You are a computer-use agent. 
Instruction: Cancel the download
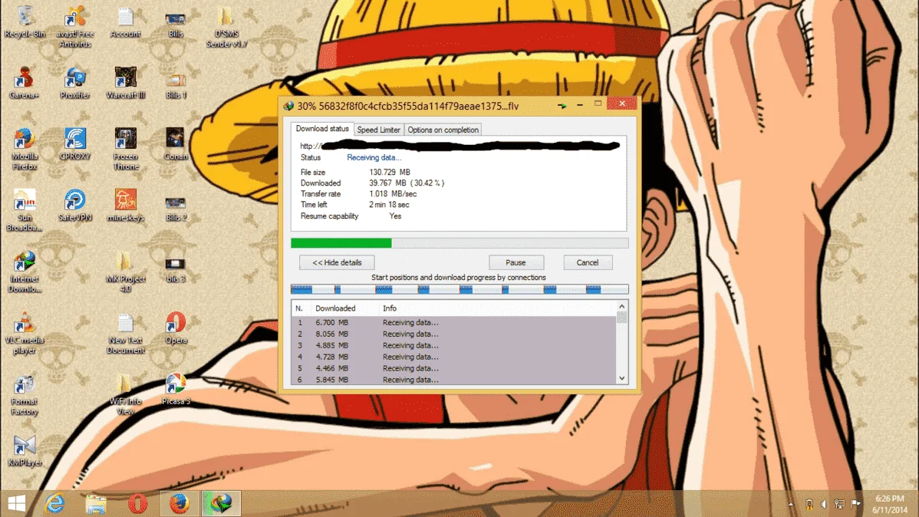click(x=588, y=262)
